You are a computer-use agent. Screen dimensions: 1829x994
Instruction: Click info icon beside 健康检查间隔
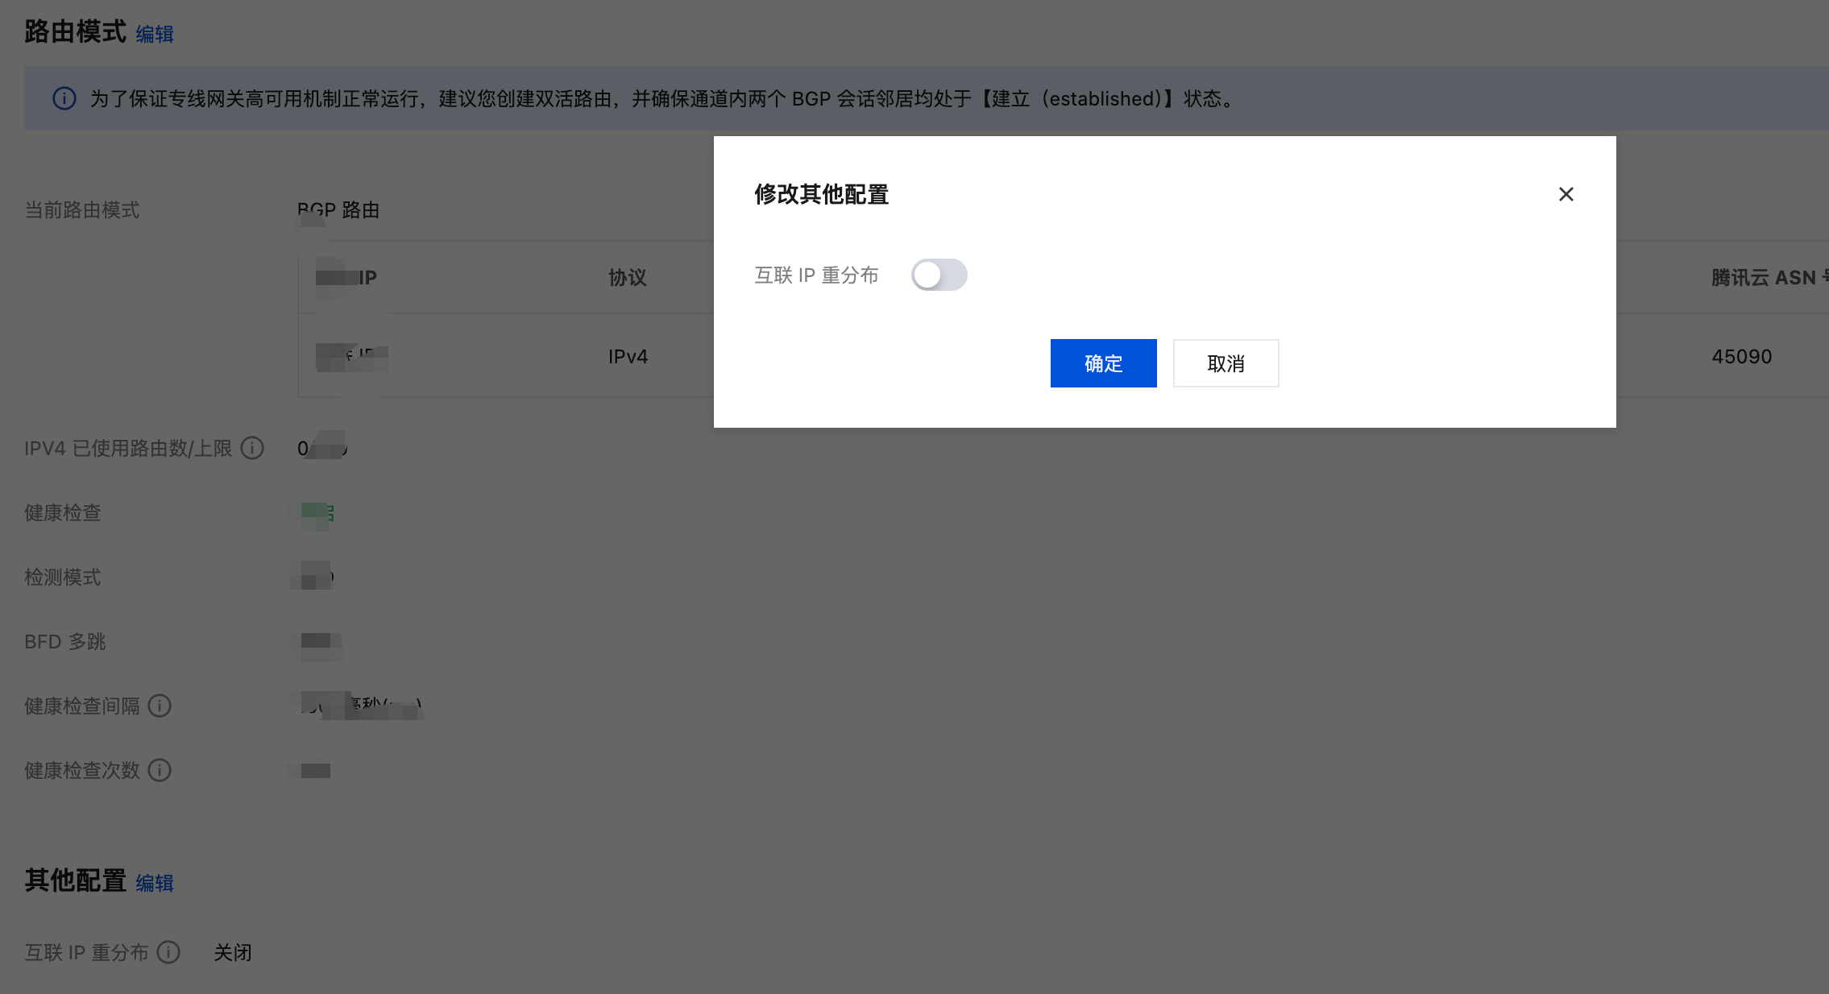coord(160,706)
